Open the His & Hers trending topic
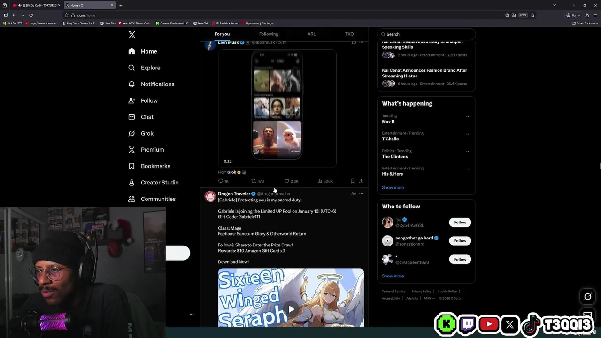The height and width of the screenshot is (338, 601). tap(392, 174)
